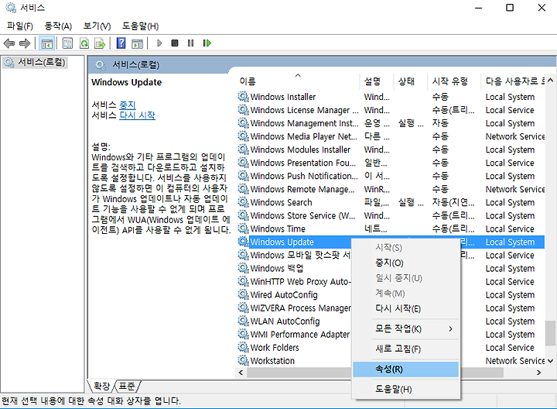Viewport: 557px width, 409px height.
Task: Click the gear icon of Wired AutoConfig
Action: [243, 295]
